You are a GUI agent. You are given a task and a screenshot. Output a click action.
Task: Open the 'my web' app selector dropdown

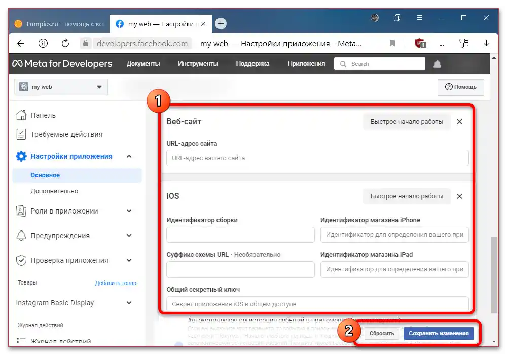[61, 87]
